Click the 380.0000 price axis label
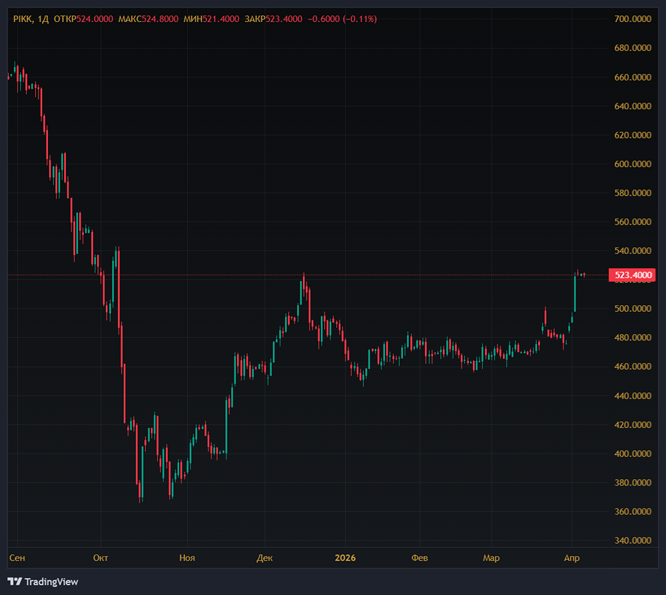Screen dimensions: 666x595 click(633, 482)
